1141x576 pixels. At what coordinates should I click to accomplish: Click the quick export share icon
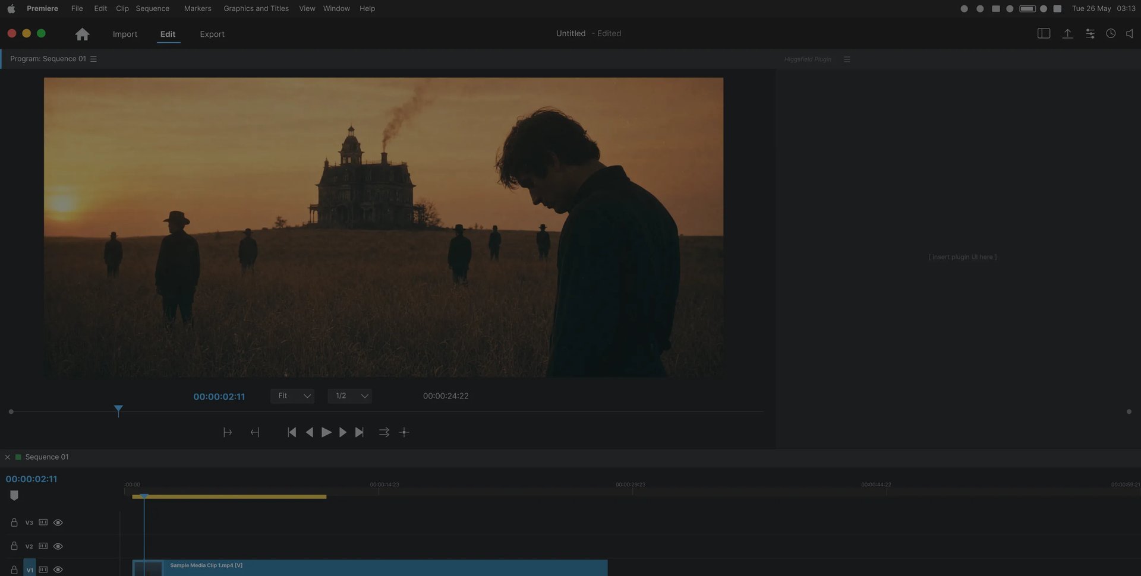(1067, 34)
